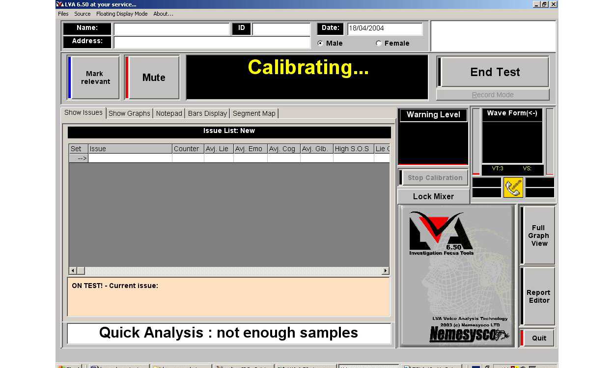
Task: Open the Notepad tab
Action: click(169, 113)
